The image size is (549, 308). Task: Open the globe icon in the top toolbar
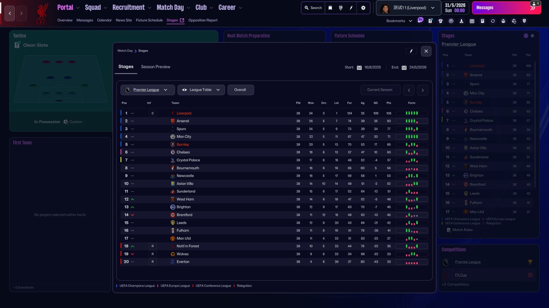[x=341, y=8]
